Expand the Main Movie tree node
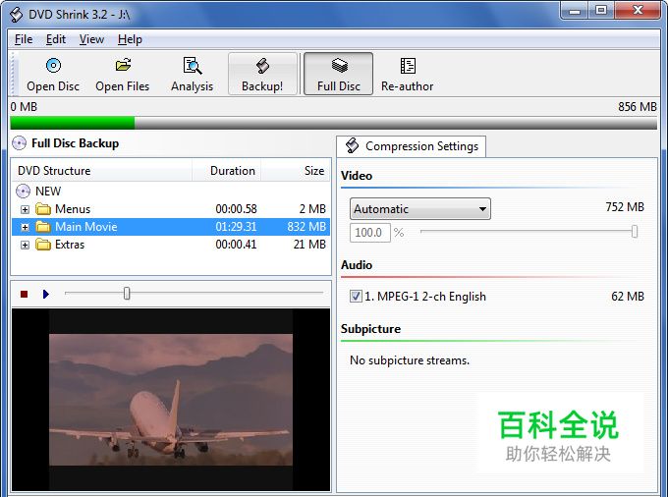 pos(26,227)
